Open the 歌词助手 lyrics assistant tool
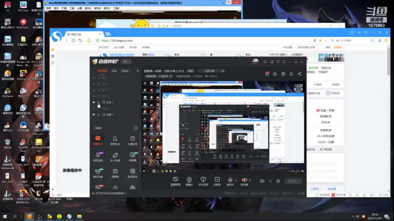Viewport: 394px width, 221px height. (132, 173)
